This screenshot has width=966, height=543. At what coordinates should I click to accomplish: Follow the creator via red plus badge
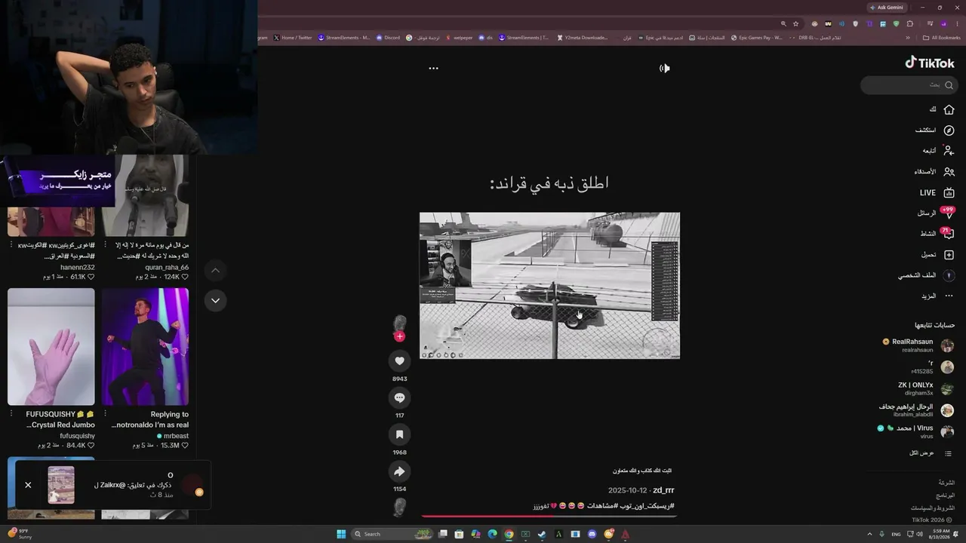click(x=400, y=336)
